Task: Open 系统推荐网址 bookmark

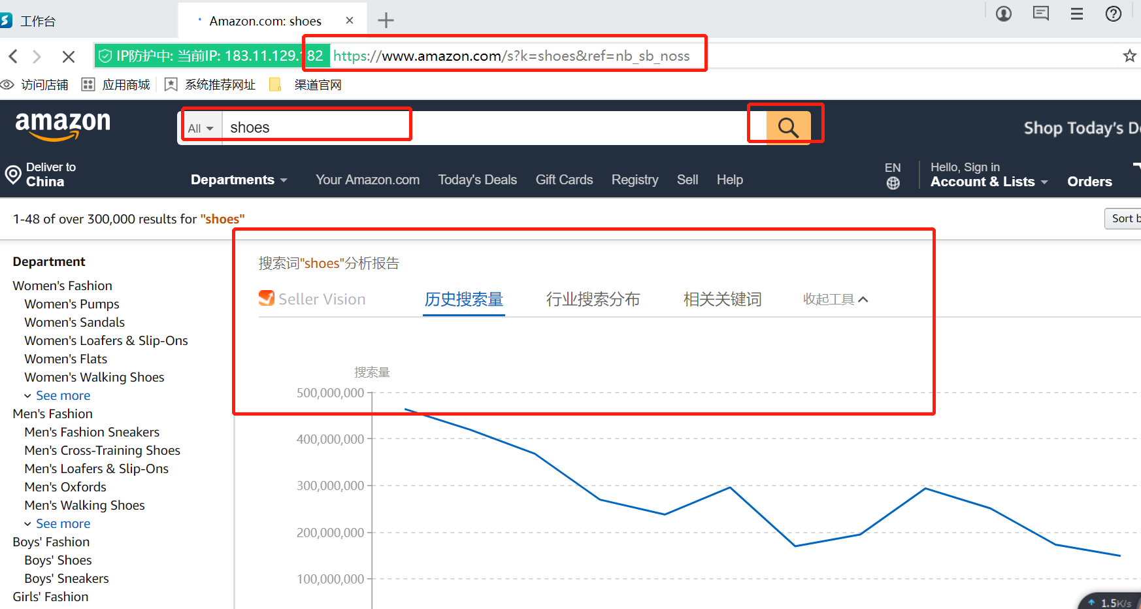Action: pos(210,85)
